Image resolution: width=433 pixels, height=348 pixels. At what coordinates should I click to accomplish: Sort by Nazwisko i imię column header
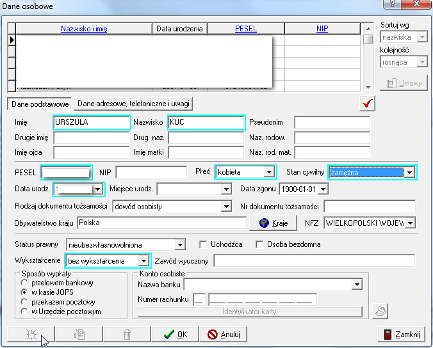click(x=84, y=29)
